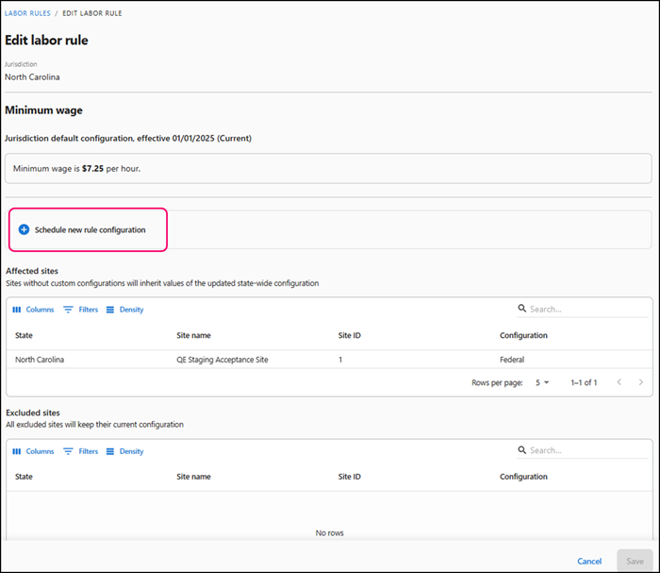Sort Excluded sites by Configuration column
This screenshot has height=573, width=660.
pyautogui.click(x=523, y=477)
